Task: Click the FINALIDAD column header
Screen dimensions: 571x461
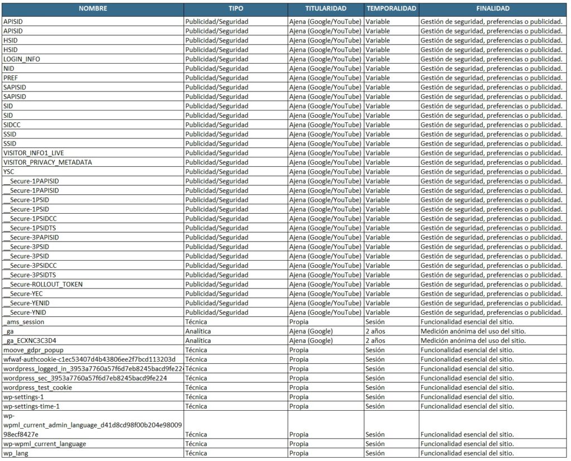Action: pyautogui.click(x=493, y=9)
